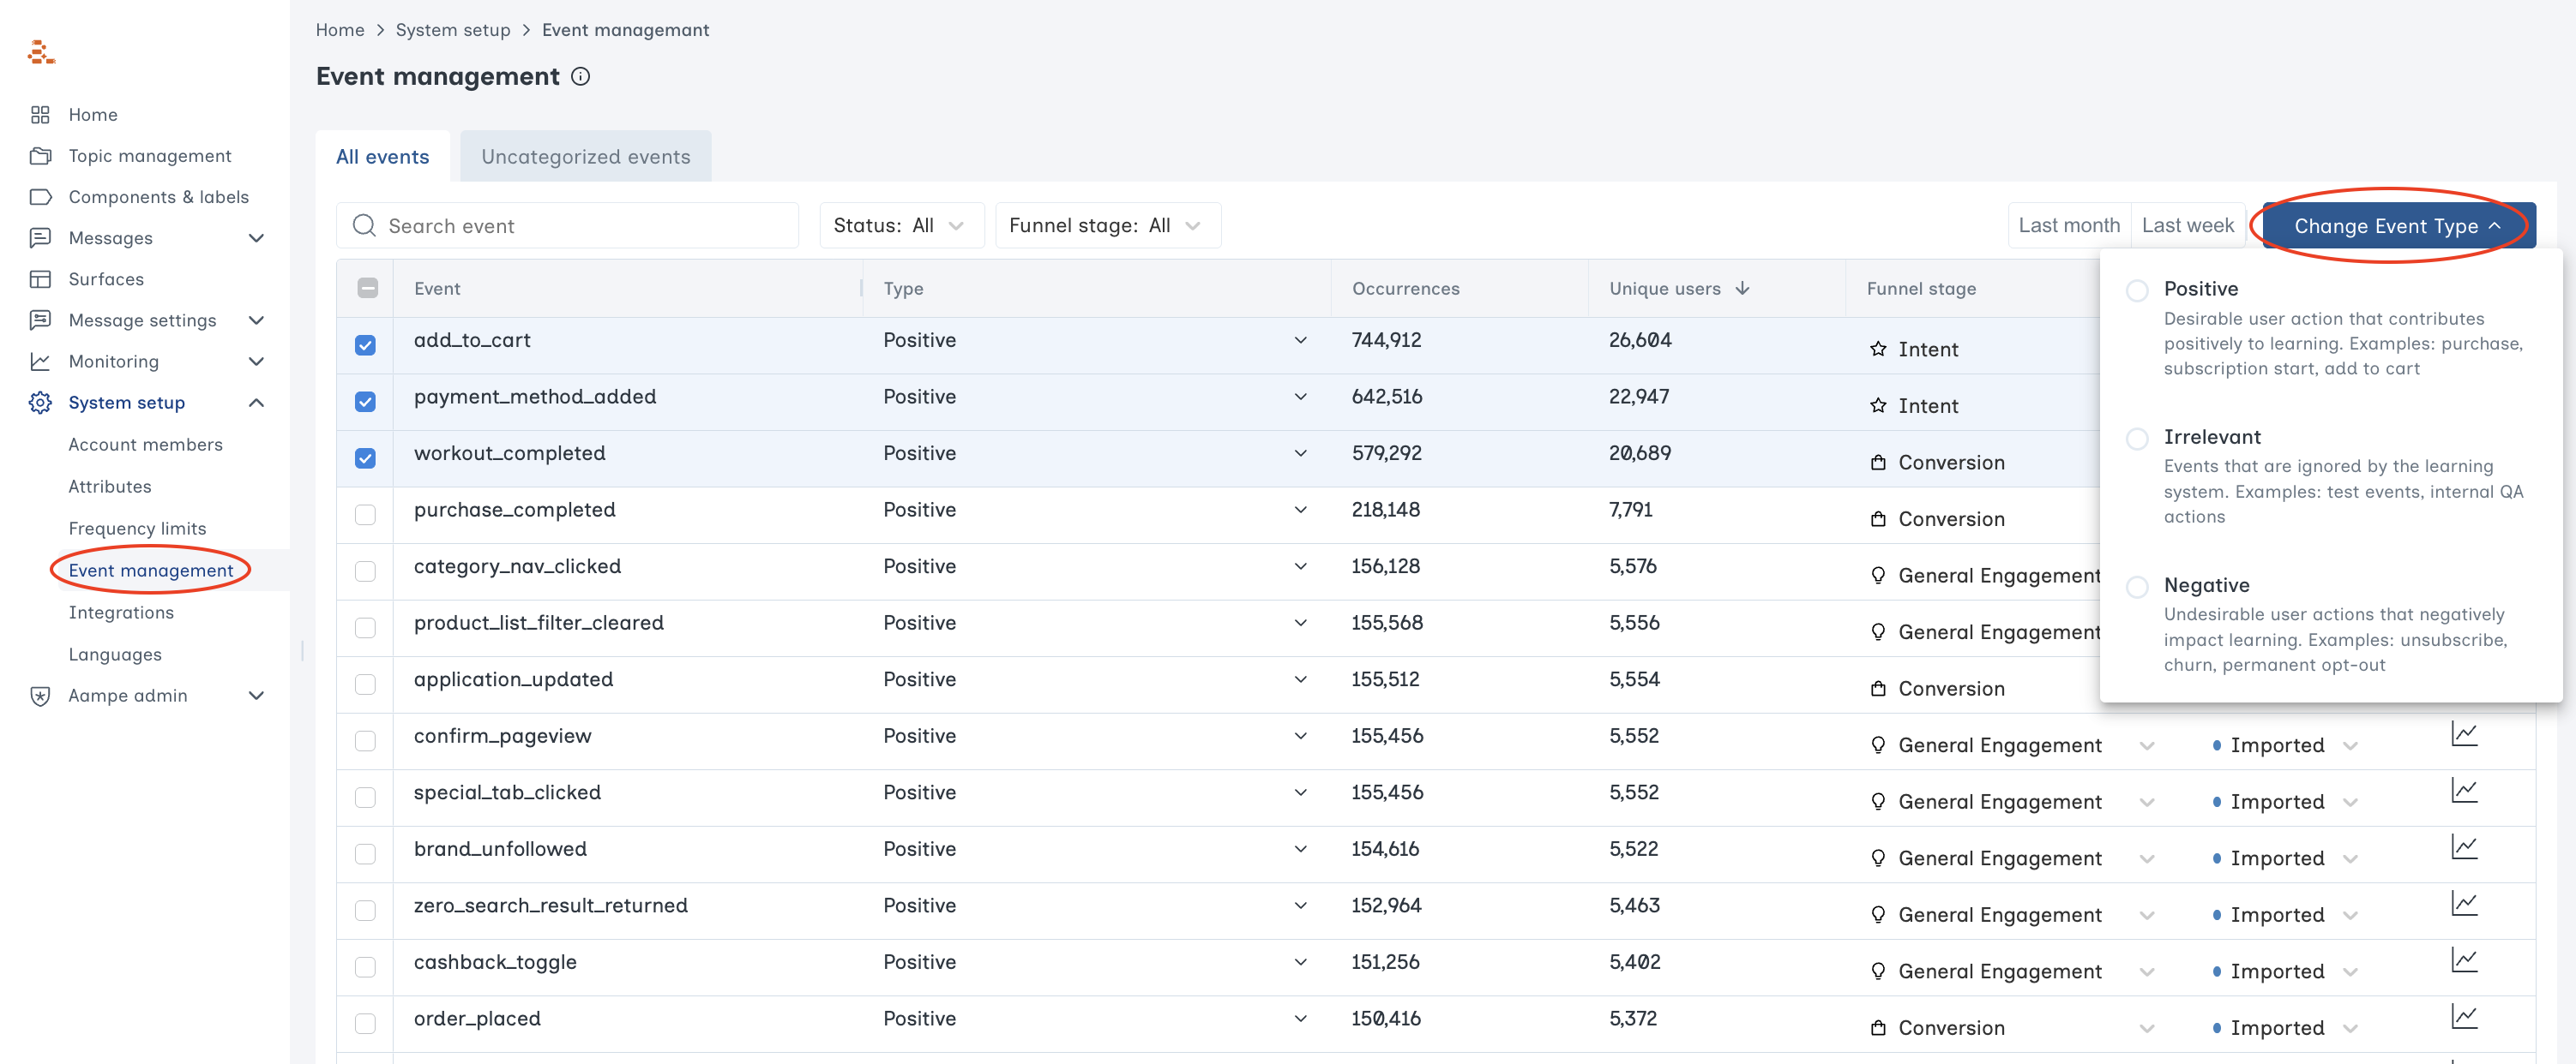2576x1064 pixels.
Task: Click the Aampe logo icon
Action: [x=41, y=52]
